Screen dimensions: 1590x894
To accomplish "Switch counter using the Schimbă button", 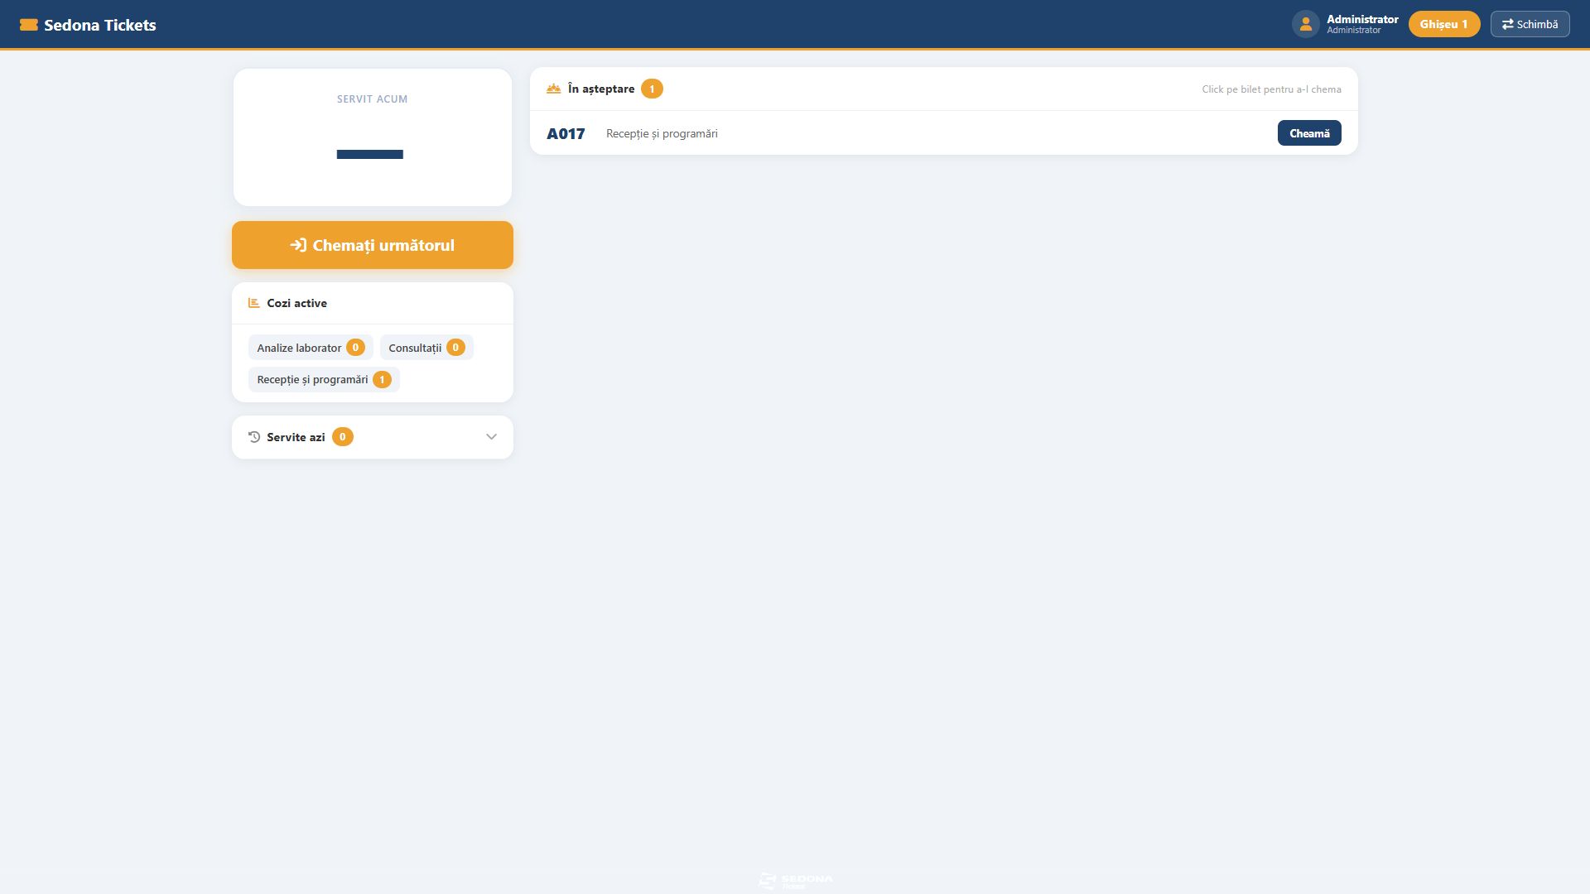I will click(x=1530, y=24).
